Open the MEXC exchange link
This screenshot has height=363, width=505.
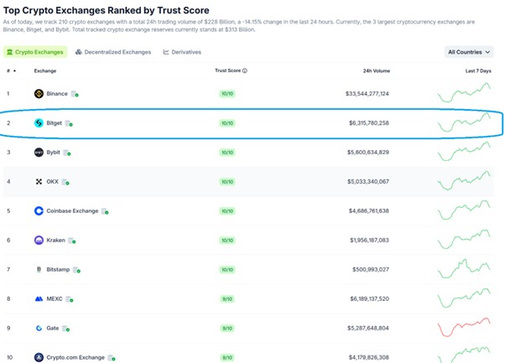coord(55,298)
